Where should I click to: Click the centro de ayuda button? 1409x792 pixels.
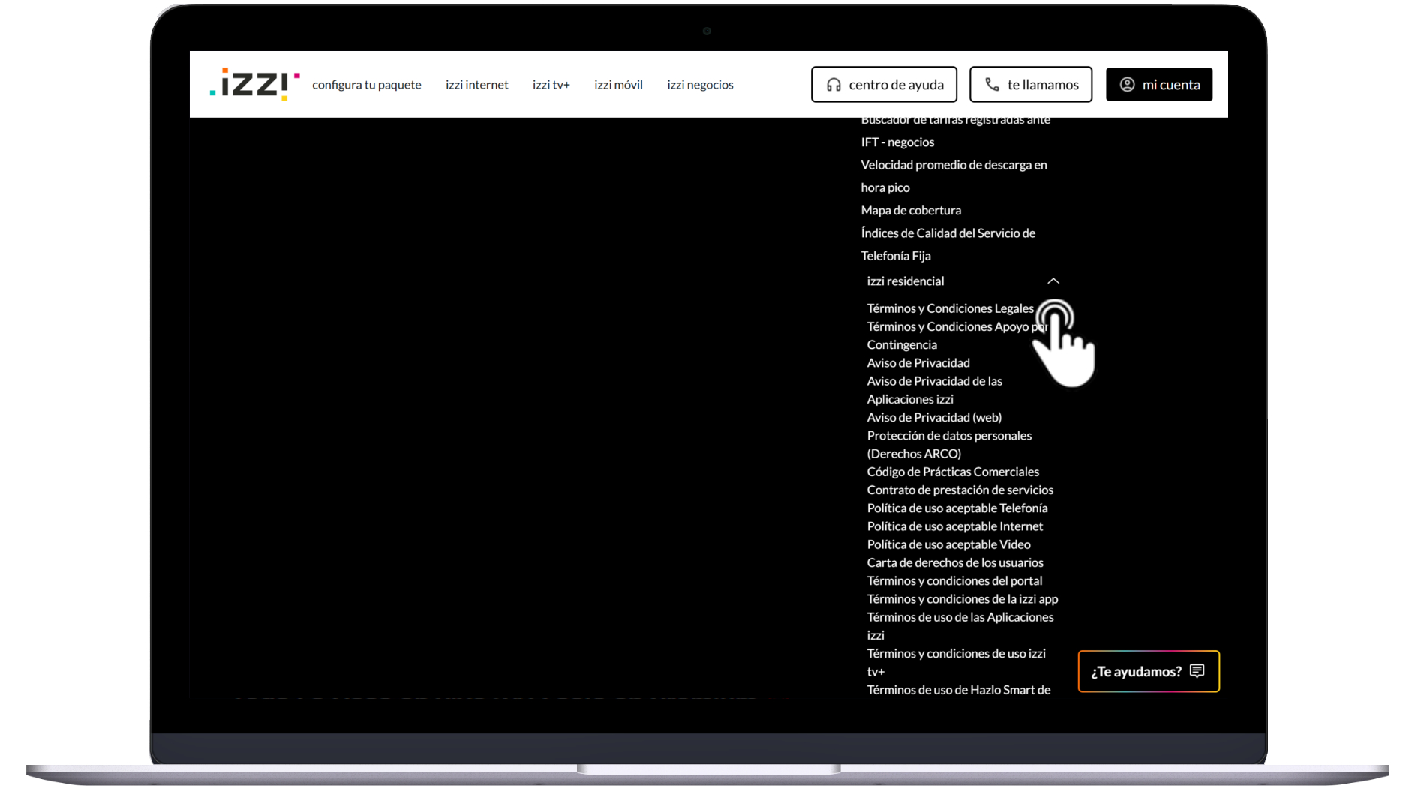884,85
